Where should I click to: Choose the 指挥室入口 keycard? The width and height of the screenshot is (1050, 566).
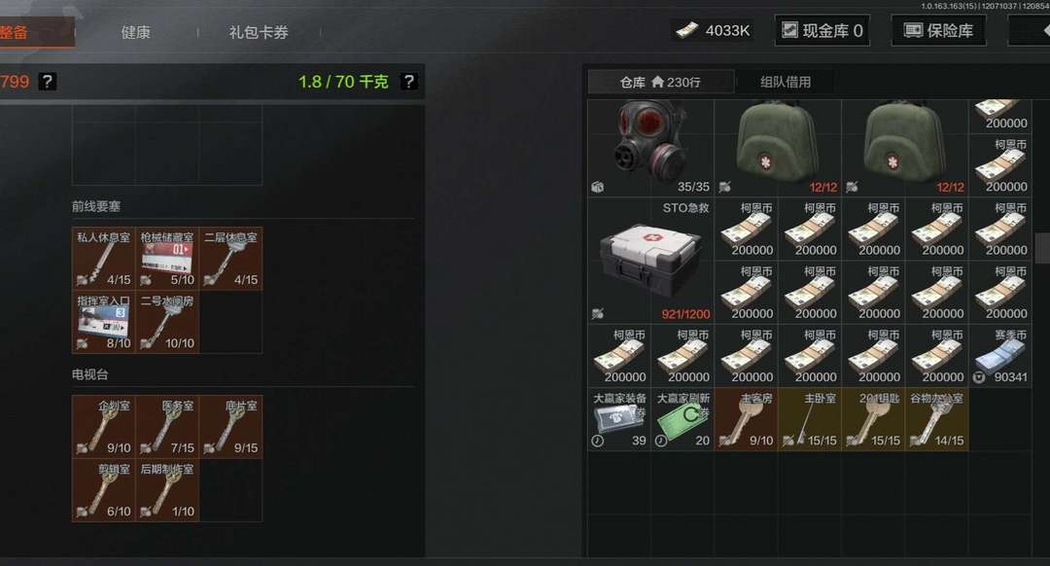coord(103,322)
